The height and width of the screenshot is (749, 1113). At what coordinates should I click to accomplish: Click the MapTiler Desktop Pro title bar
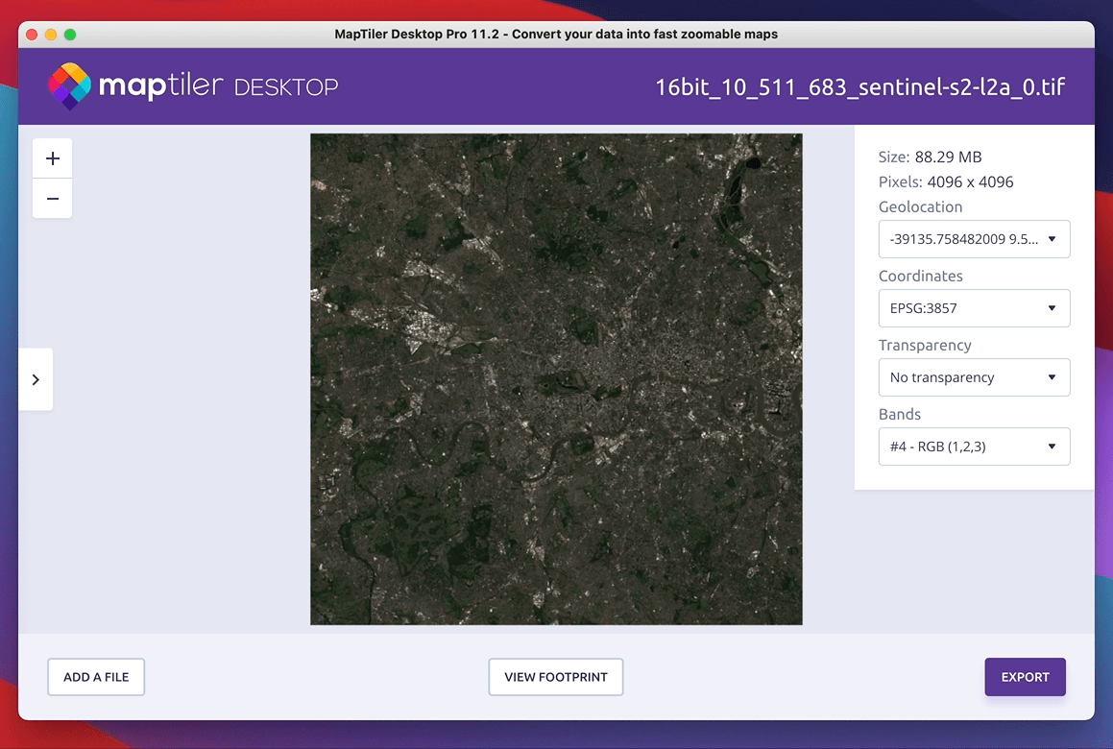pos(556,35)
